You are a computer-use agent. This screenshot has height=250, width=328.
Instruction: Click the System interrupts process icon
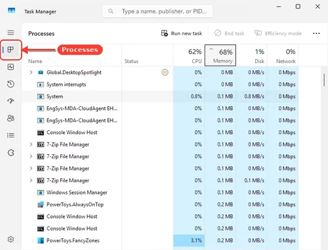point(40,85)
